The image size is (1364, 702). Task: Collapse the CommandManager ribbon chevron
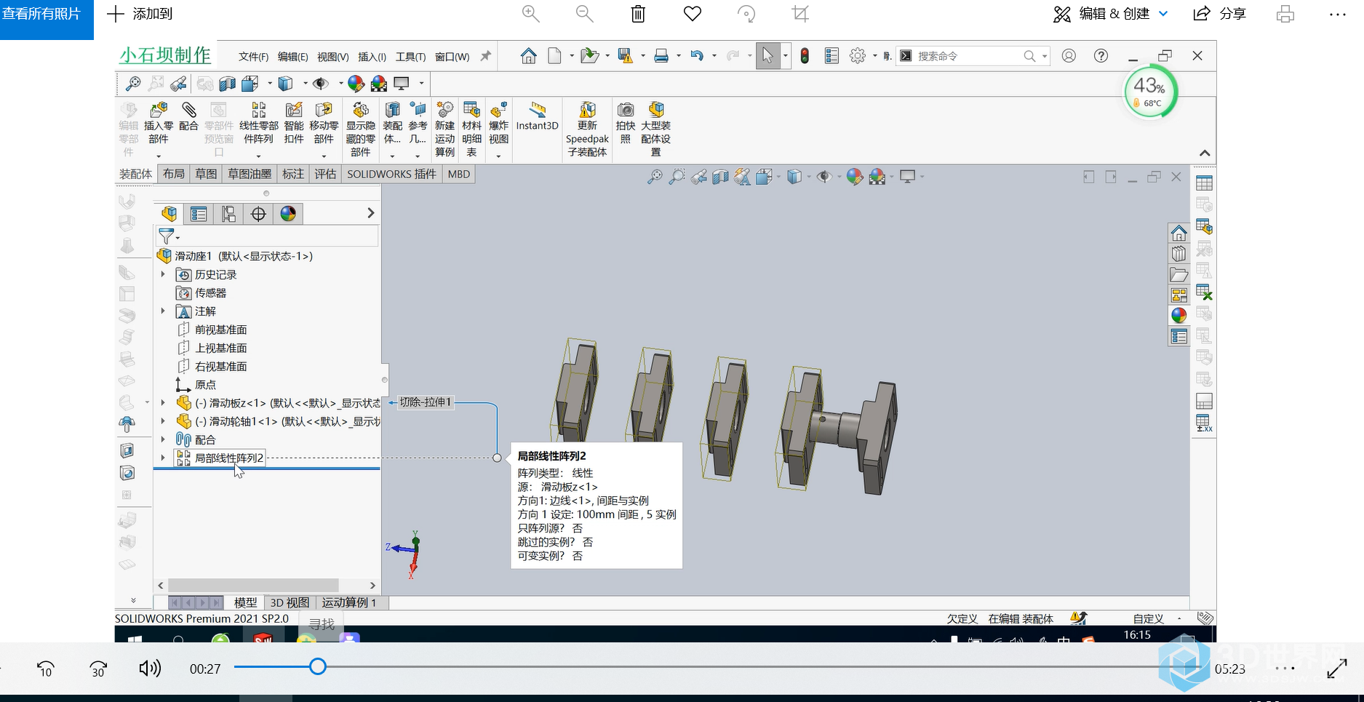pos(1205,153)
